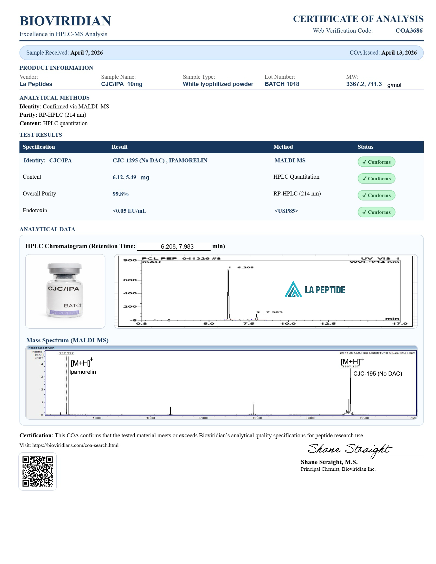Click the CJC-195 (No DAC) spectrum label
This screenshot has height=564, width=436.
(377, 374)
